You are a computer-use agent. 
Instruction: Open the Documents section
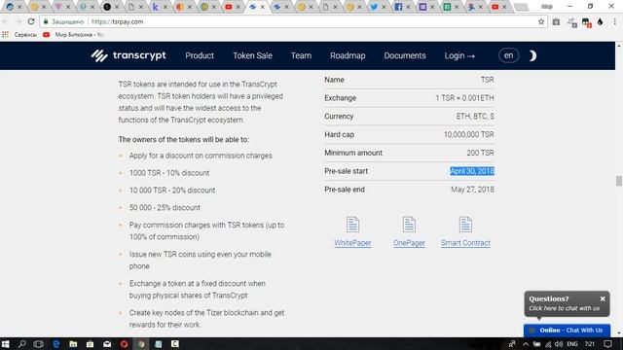(405, 55)
